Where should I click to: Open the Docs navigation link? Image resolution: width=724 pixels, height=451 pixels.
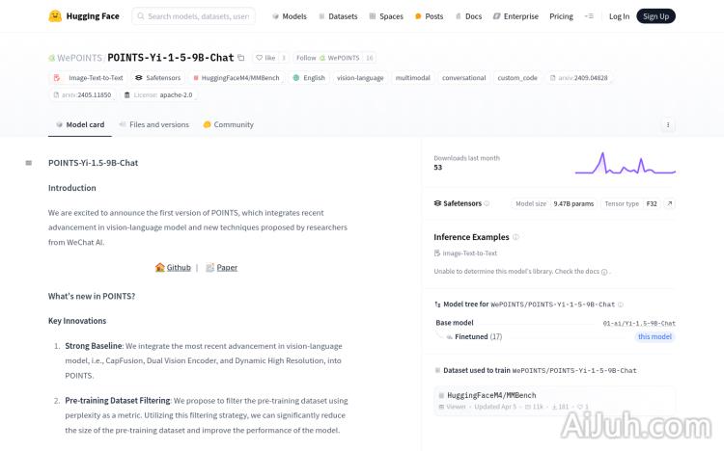468,16
